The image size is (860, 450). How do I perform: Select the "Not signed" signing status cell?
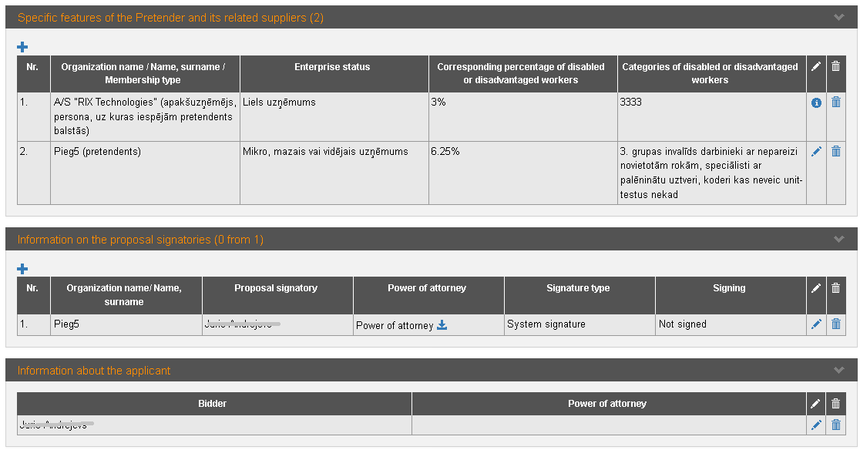pyautogui.click(x=683, y=324)
